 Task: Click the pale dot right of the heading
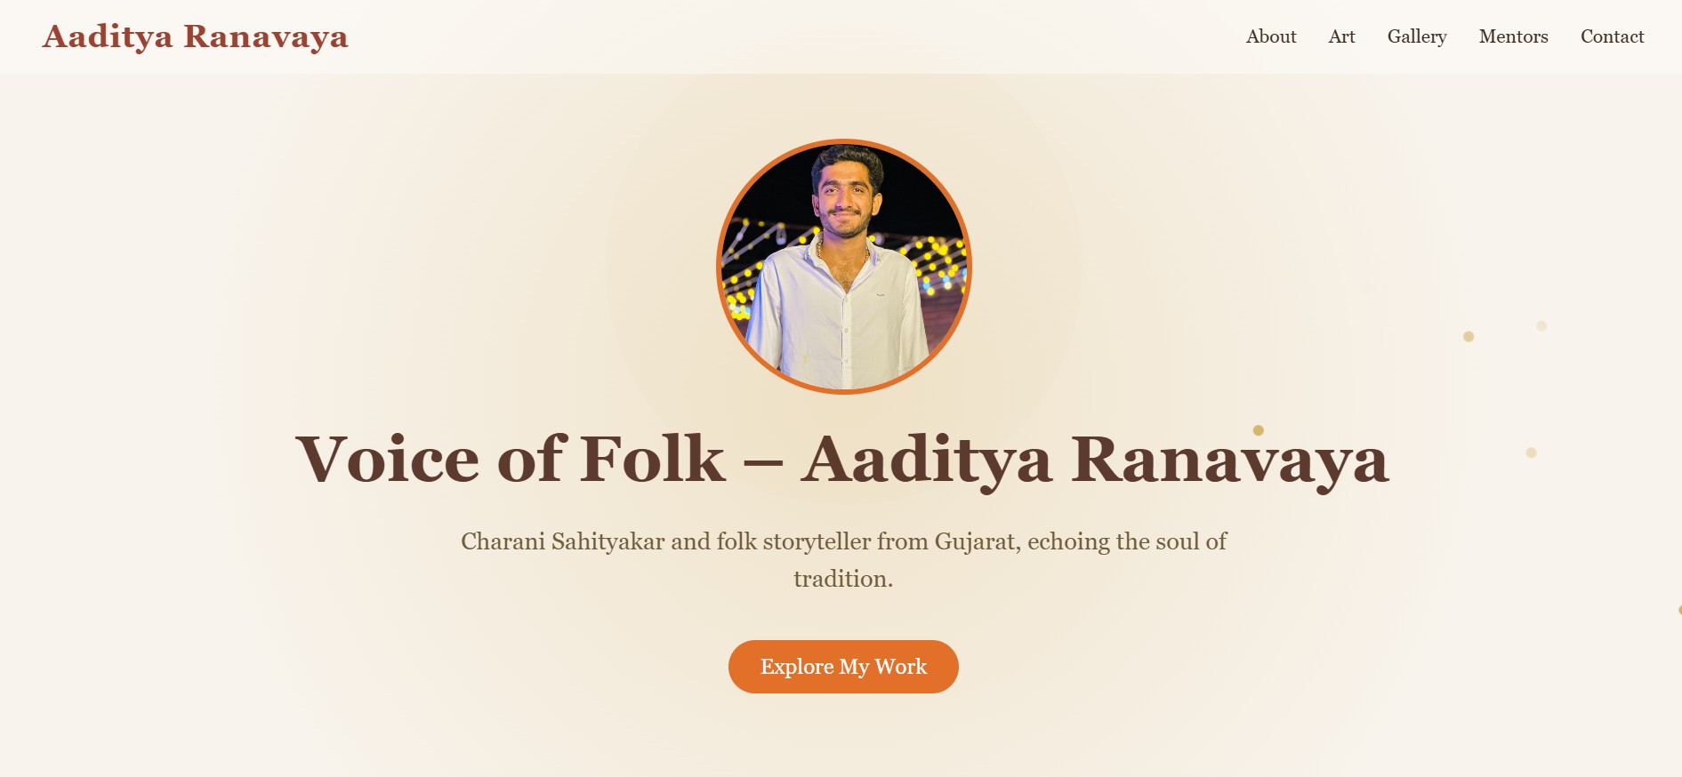[1531, 453]
